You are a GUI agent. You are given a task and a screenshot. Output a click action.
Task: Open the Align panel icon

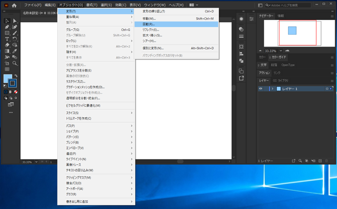[x=241, y=54]
